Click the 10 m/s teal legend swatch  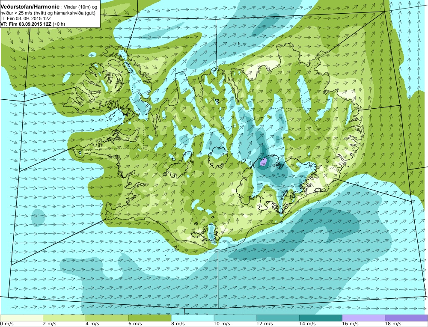click(235, 318)
